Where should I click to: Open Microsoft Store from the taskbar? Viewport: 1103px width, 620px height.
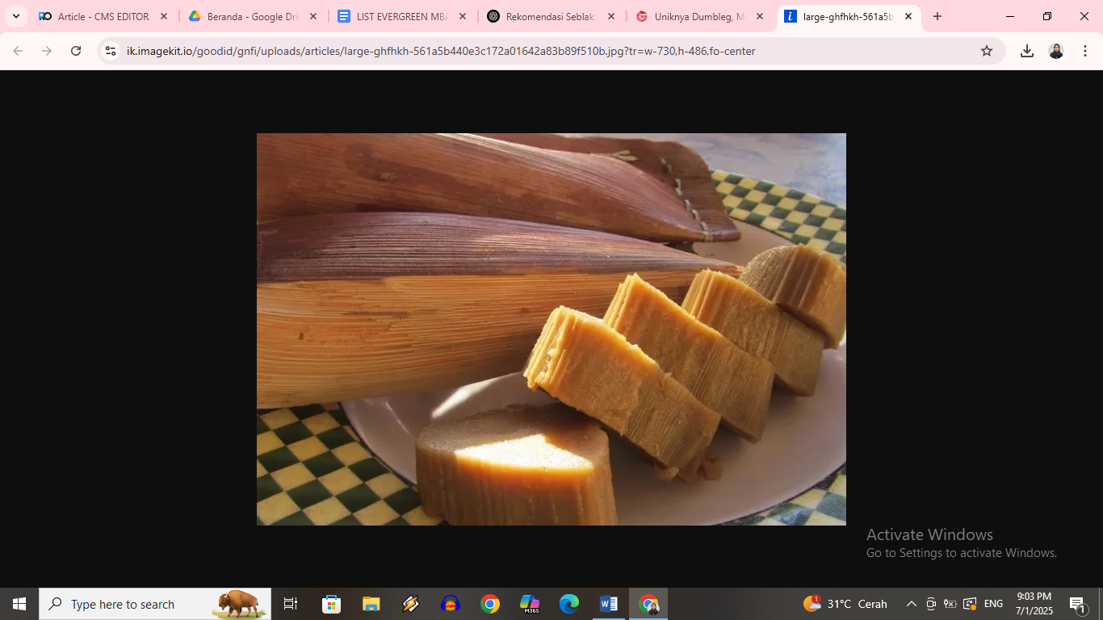coord(331,604)
